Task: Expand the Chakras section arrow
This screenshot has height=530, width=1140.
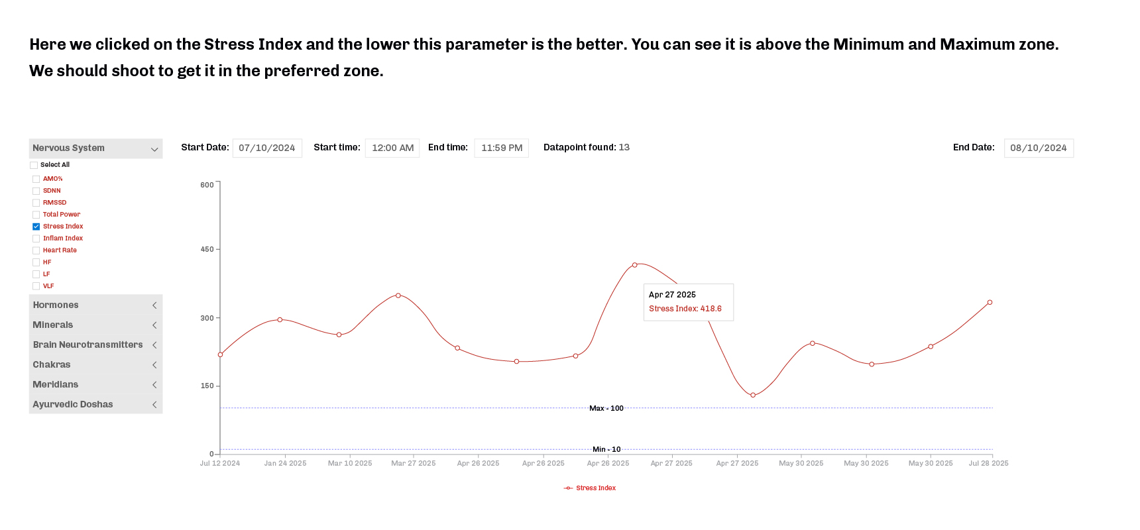Action: click(154, 365)
